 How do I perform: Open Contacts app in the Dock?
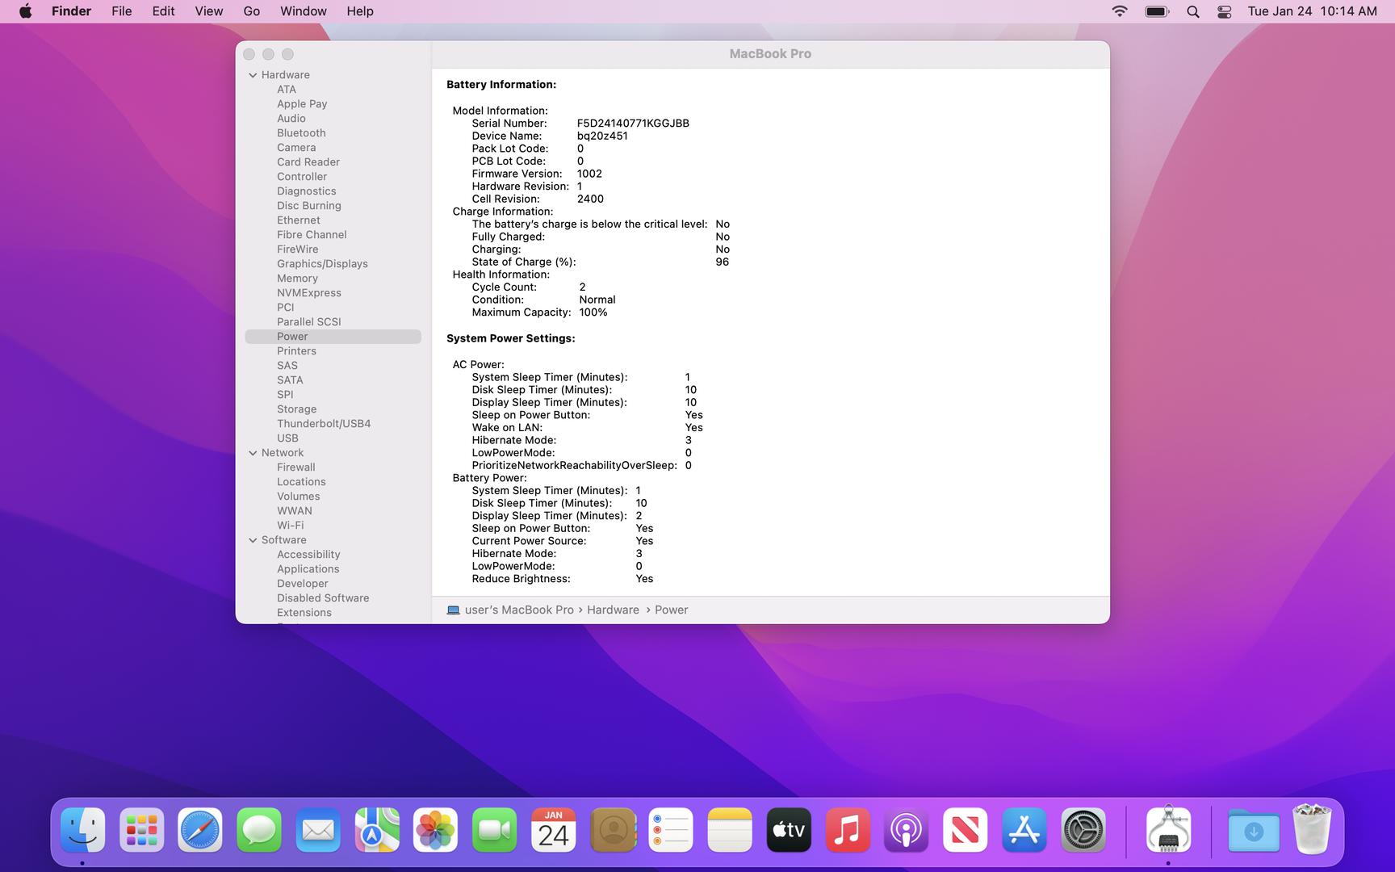(x=613, y=830)
